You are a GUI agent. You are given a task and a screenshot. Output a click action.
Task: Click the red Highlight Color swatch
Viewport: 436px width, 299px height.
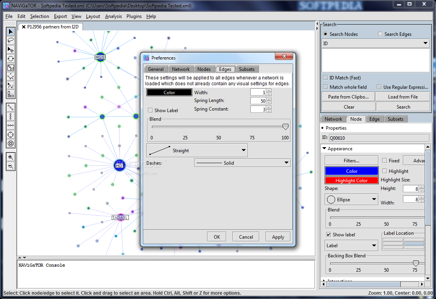click(352, 180)
